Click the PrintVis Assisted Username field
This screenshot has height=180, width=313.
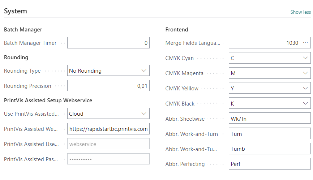(x=108, y=144)
